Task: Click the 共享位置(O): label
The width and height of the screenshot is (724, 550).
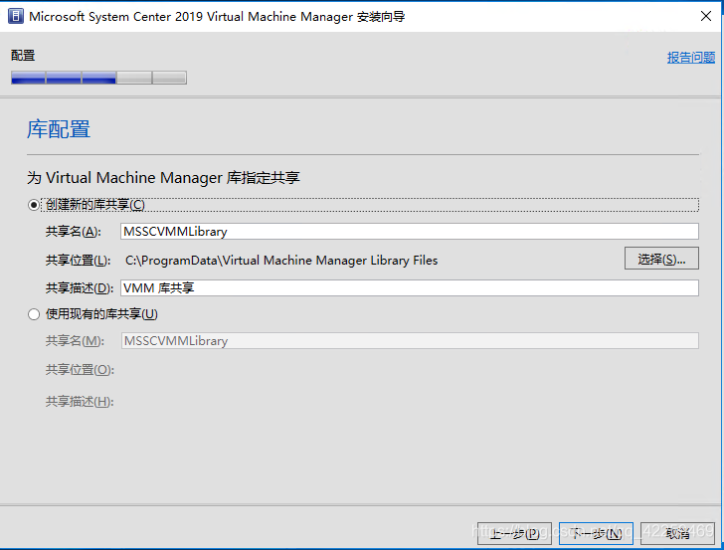Action: point(80,370)
